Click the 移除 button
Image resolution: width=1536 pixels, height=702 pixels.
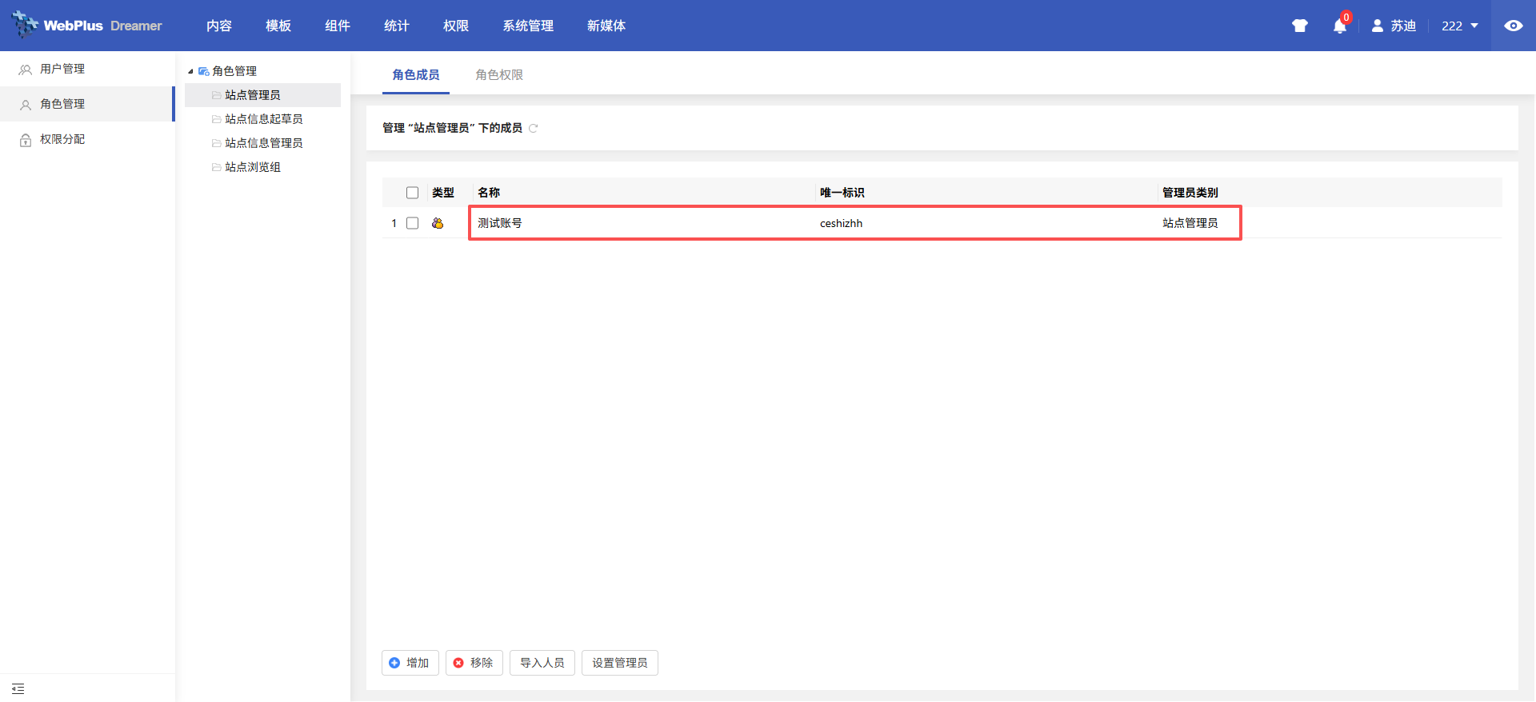474,663
